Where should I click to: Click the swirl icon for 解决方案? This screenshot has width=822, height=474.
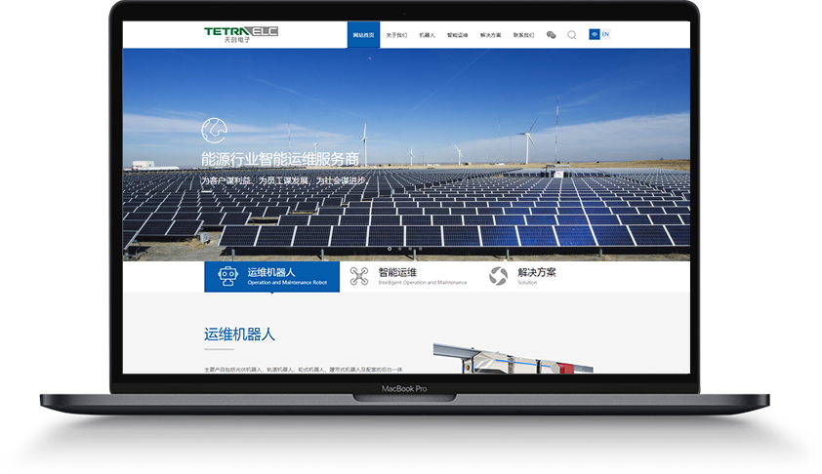498,277
